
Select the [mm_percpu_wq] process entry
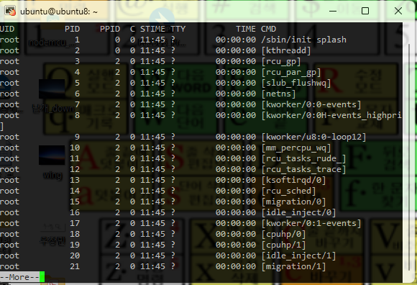click(296, 148)
